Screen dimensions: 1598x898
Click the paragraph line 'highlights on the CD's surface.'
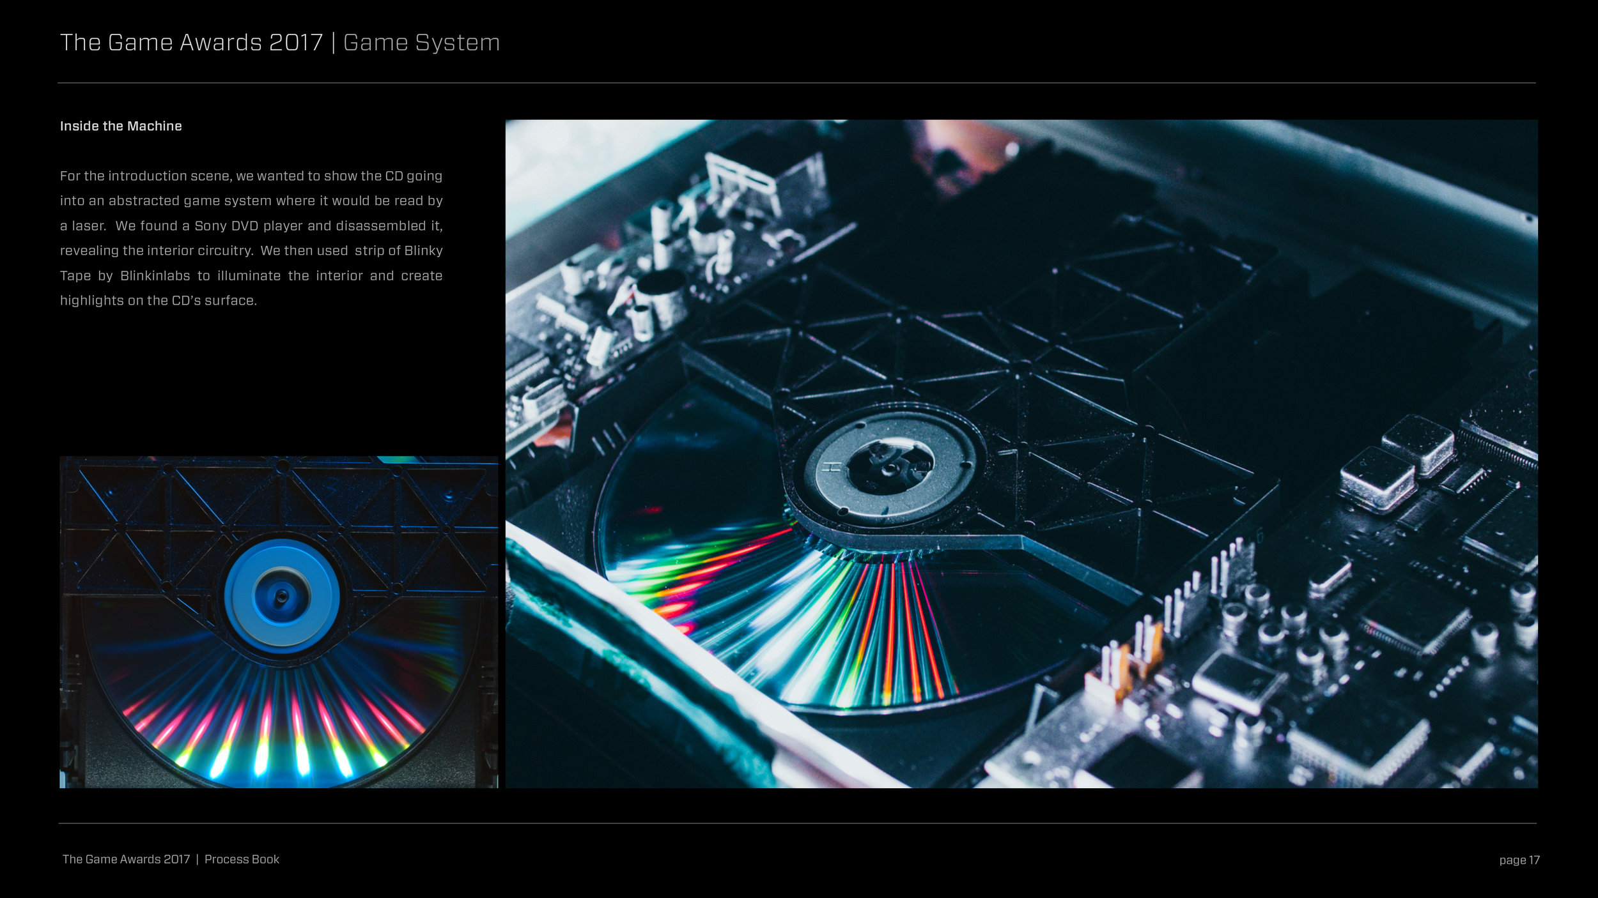pyautogui.click(x=159, y=300)
